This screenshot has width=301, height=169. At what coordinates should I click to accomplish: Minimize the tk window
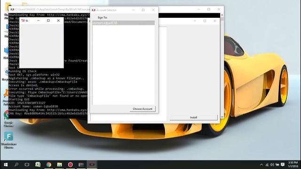[39, 21]
